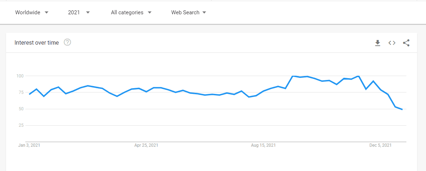Click the first data point of blue line

29,94
